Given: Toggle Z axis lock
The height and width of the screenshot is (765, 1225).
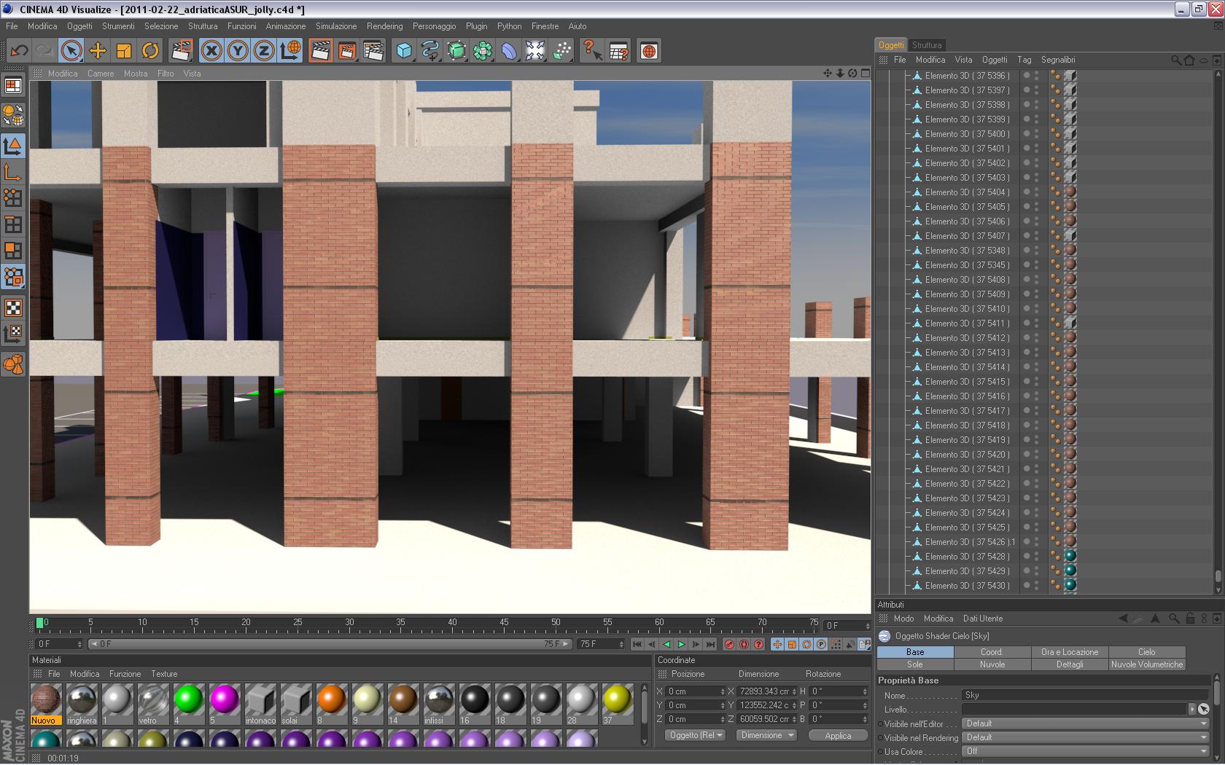Looking at the screenshot, I should 264,51.
